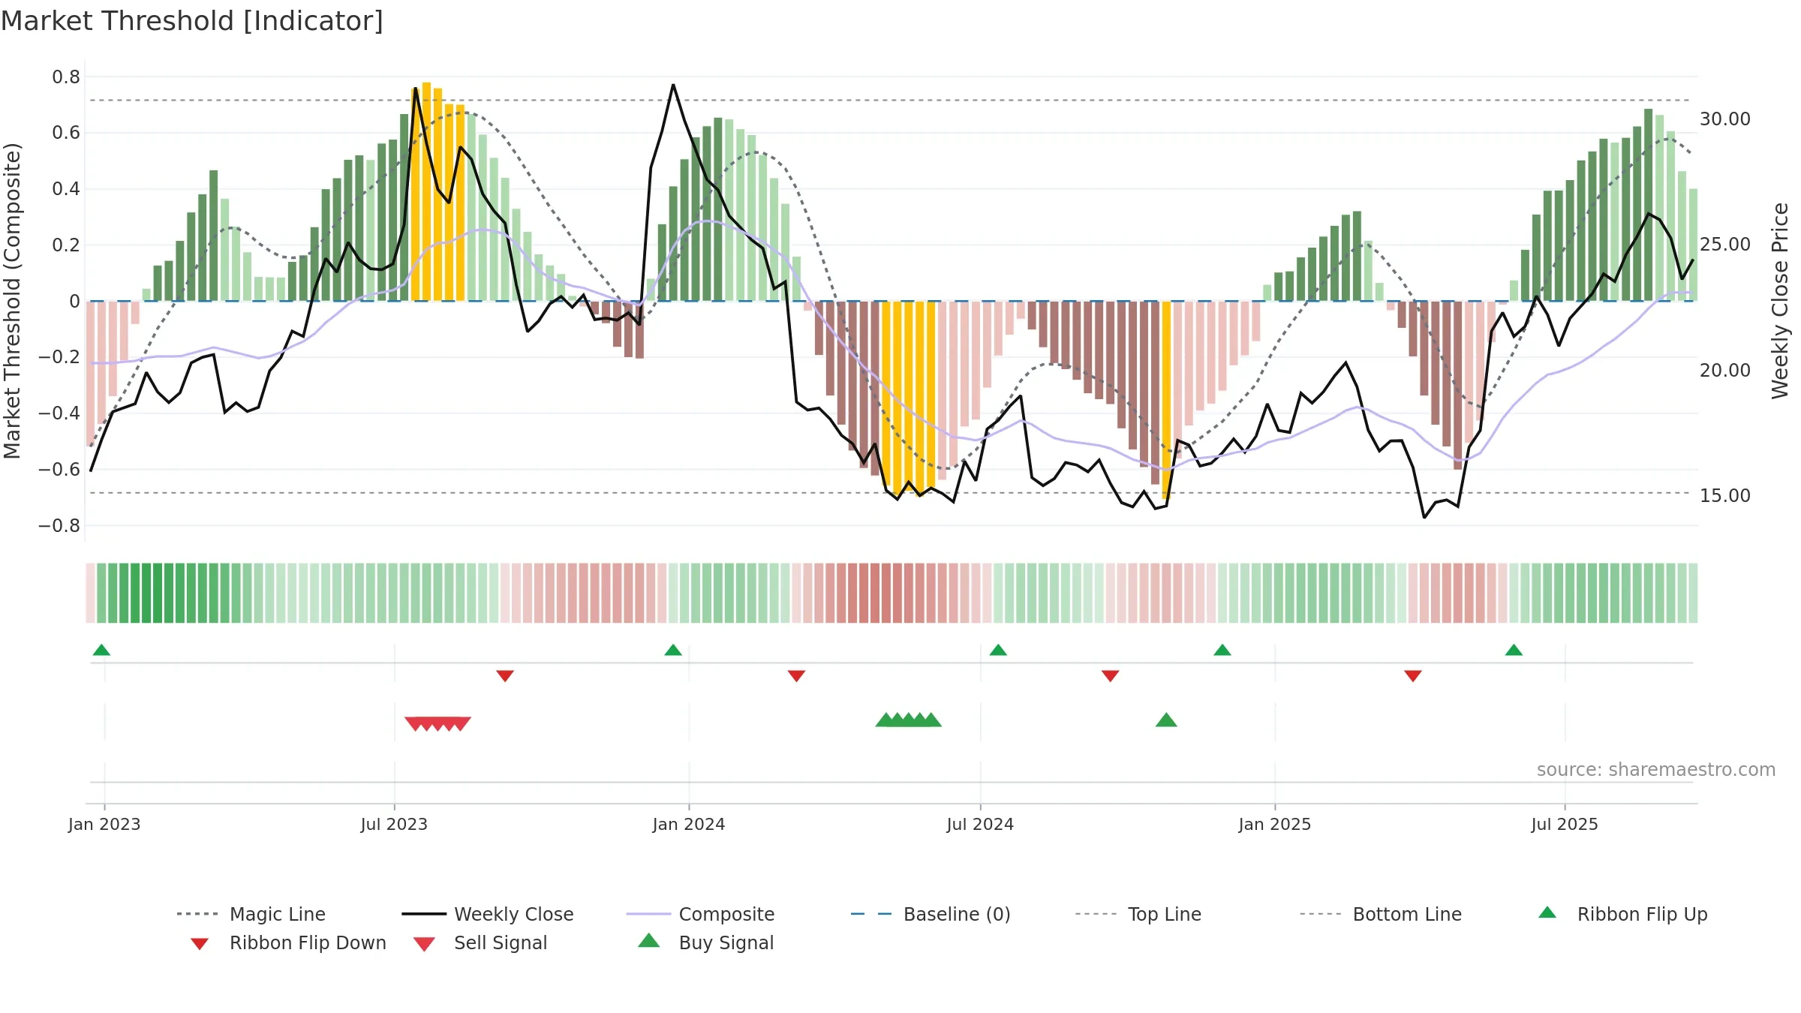
Task: Click the Ribbon Flip Down marker in September 2023
Action: (505, 676)
